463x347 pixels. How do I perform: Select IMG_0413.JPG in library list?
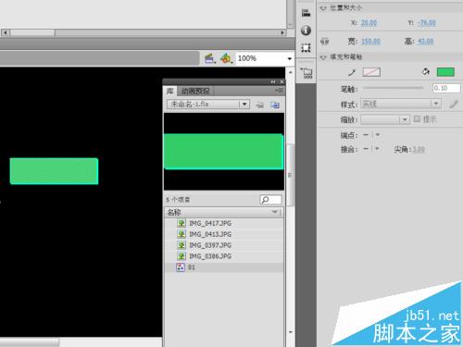point(224,234)
